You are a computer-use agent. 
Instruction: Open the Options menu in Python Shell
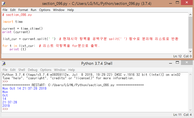click(x=46, y=70)
